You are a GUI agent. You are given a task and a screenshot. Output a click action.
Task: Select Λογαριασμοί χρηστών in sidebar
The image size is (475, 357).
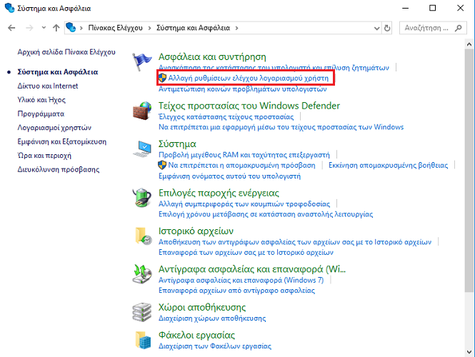(x=54, y=128)
